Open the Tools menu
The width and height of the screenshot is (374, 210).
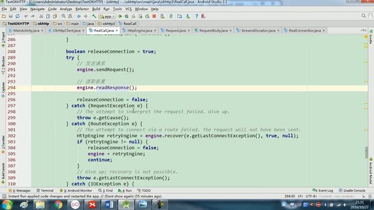[x=117, y=9]
